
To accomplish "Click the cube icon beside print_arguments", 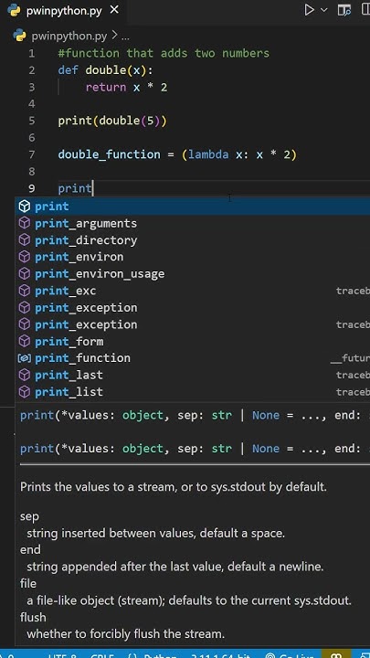I will point(26,223).
